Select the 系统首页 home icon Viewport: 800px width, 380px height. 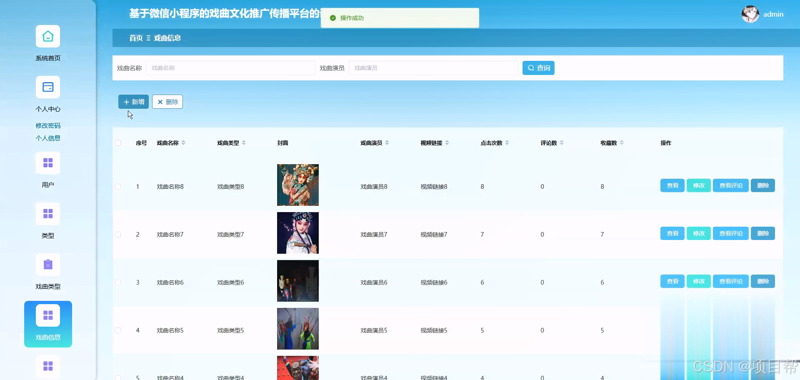[x=47, y=36]
